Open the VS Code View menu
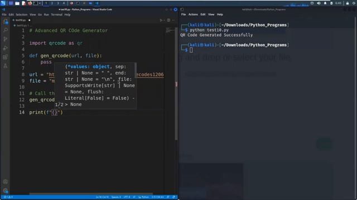This screenshot has width=357, height=200. pyautogui.click(x=32, y=14)
